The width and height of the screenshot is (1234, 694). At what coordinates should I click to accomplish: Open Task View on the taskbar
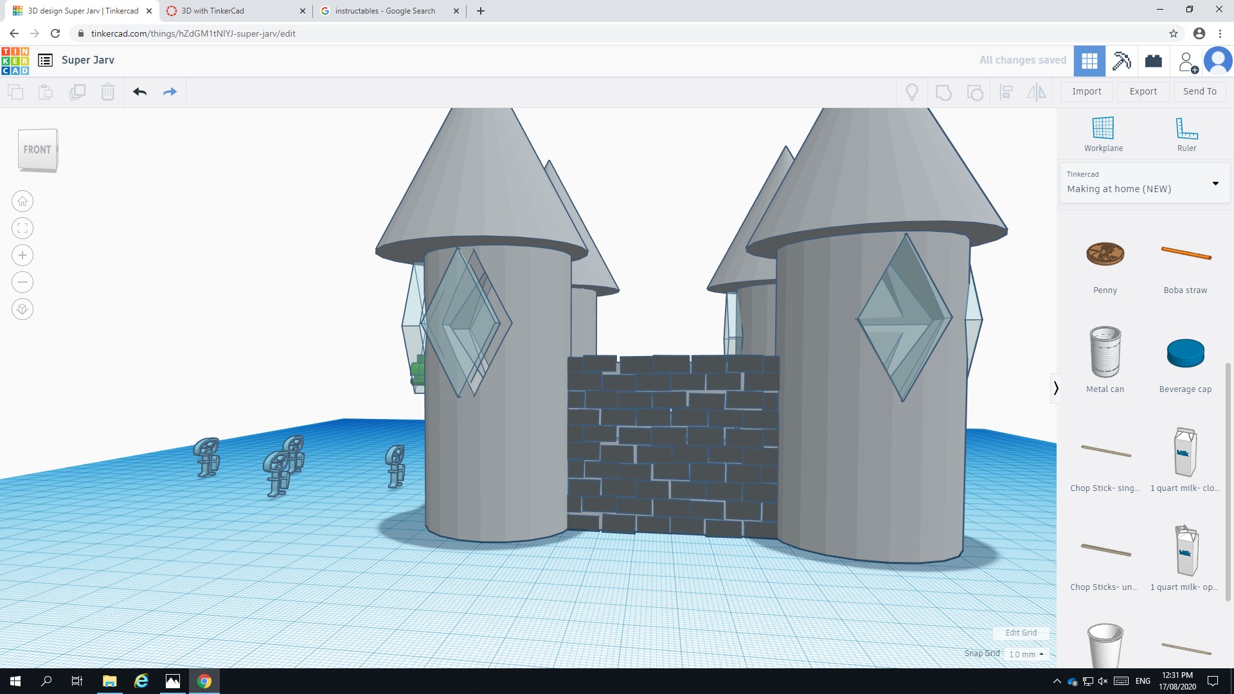[77, 681]
